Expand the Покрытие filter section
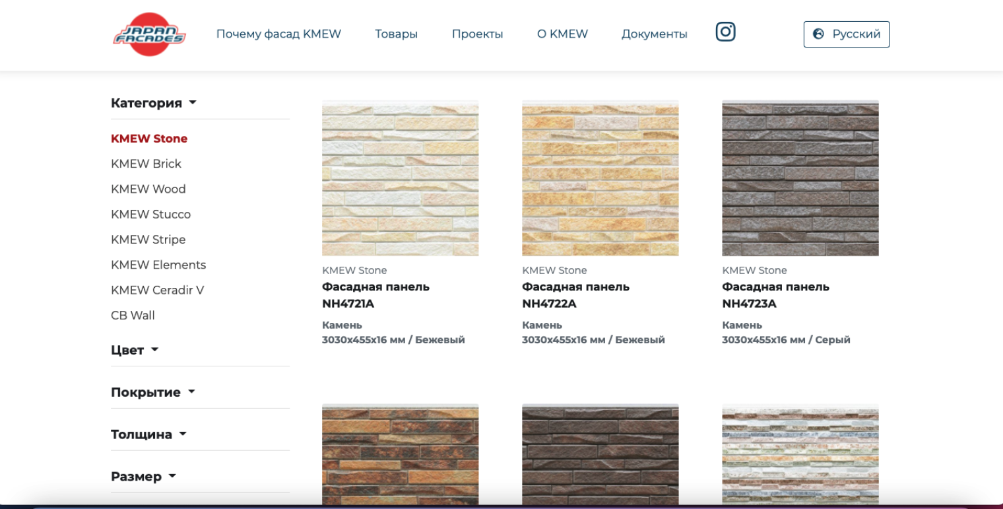Screen dimensions: 1003x509 coord(153,392)
